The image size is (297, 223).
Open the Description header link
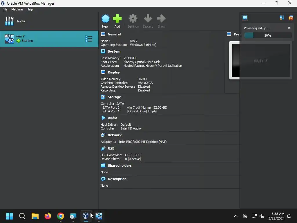tap(117, 179)
